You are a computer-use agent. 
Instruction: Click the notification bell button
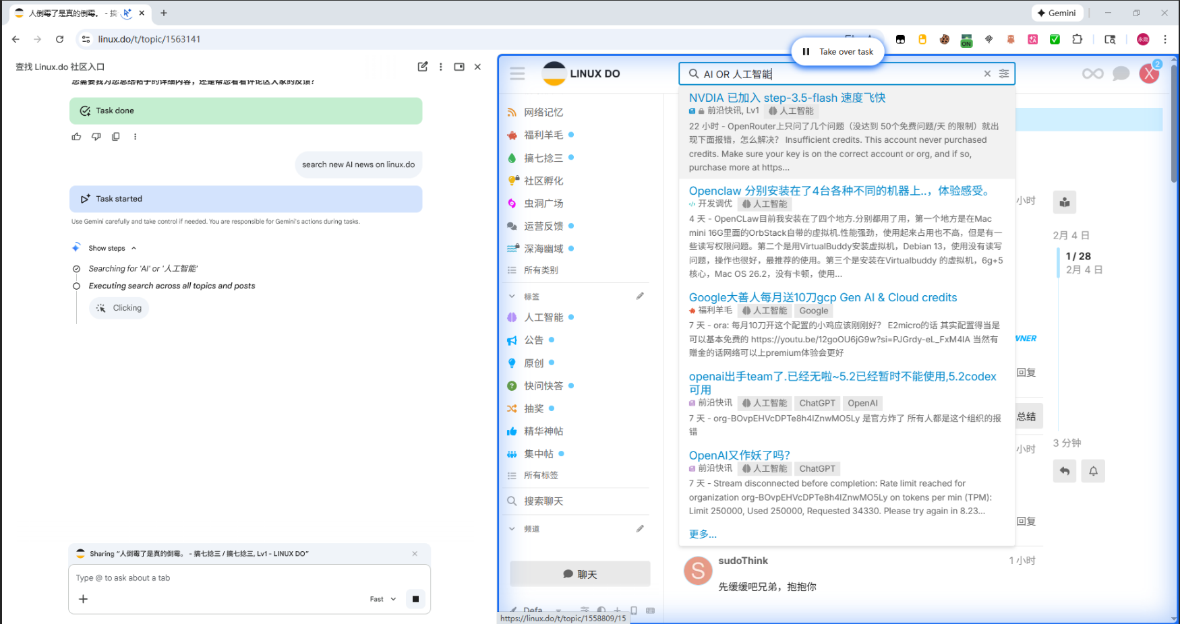click(x=1093, y=471)
